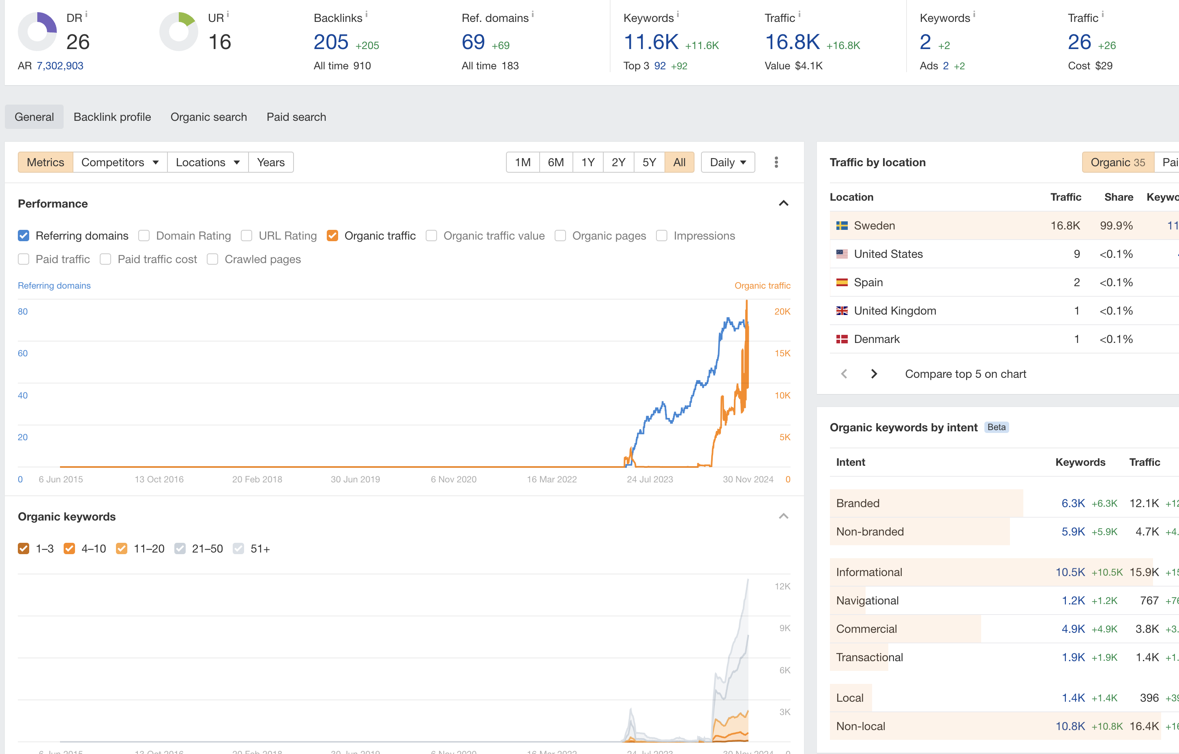Image resolution: width=1179 pixels, height=754 pixels.
Task: Click the paid Traffic info icon
Action: click(1103, 15)
